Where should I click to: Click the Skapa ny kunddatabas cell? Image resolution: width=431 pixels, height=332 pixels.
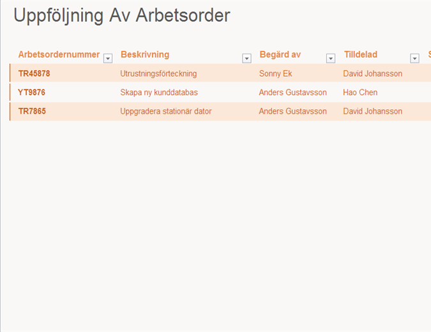click(x=159, y=93)
